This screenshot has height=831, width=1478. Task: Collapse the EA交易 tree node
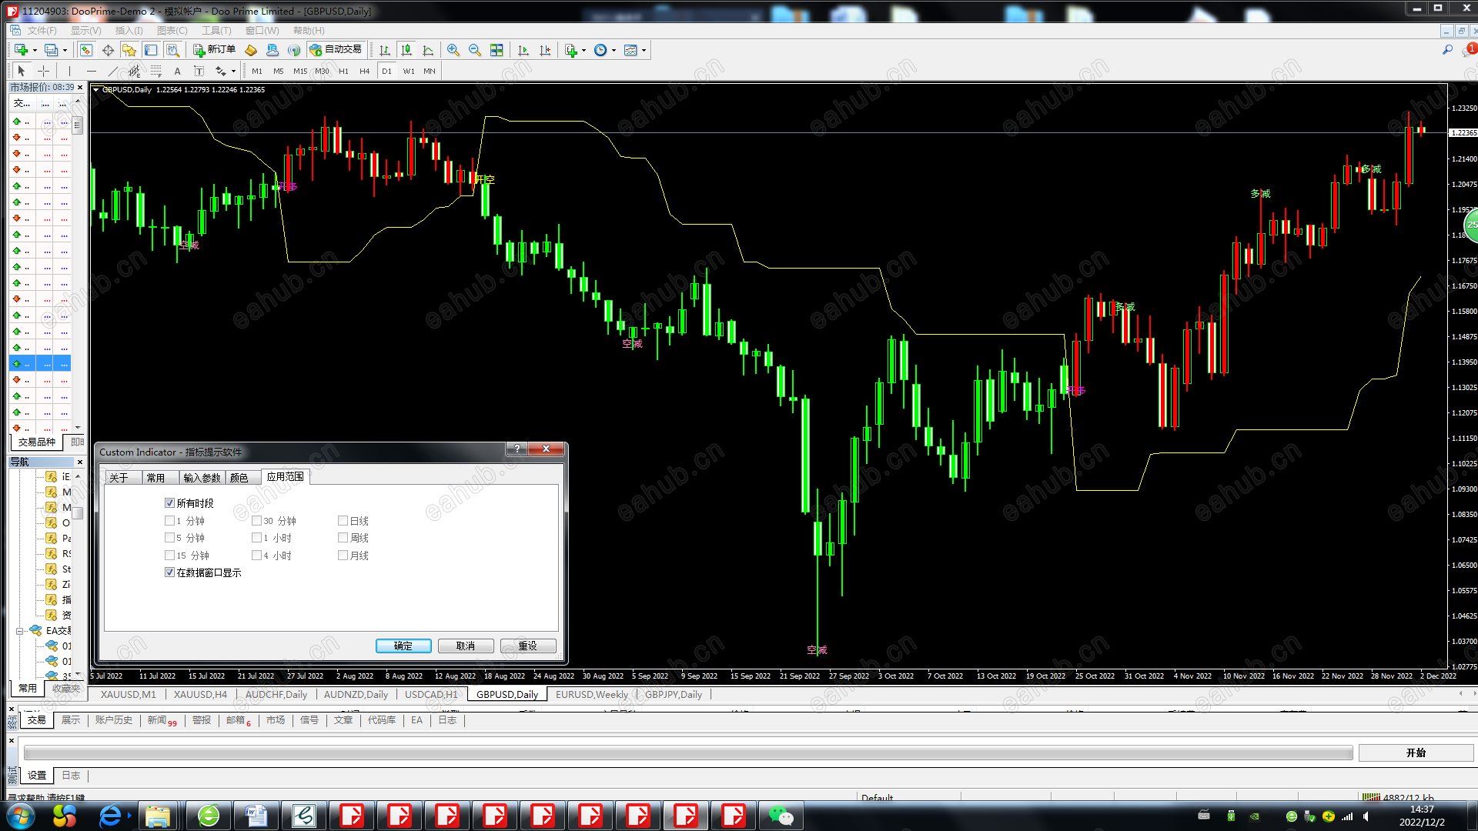(19, 631)
